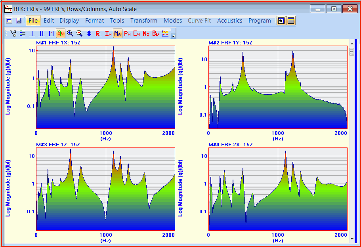The width and height of the screenshot is (361, 247).
Task: Click the M#3 FRF 1Z:-15Z trace title
Action: coord(58,144)
